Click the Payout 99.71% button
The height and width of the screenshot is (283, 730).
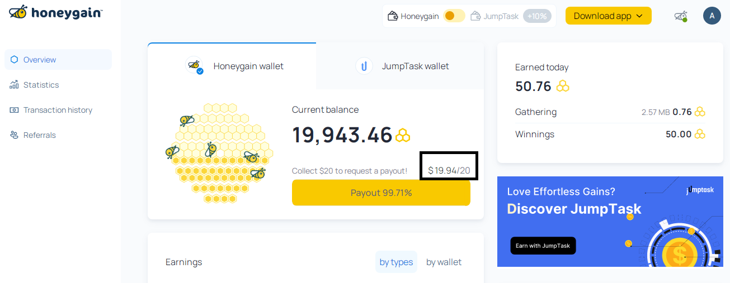click(x=381, y=193)
